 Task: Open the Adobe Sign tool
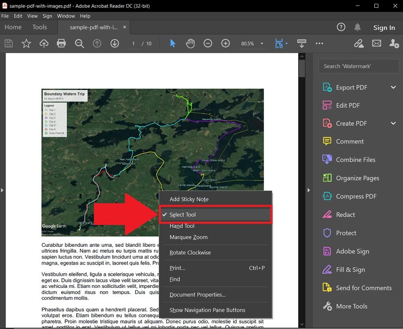click(346, 251)
